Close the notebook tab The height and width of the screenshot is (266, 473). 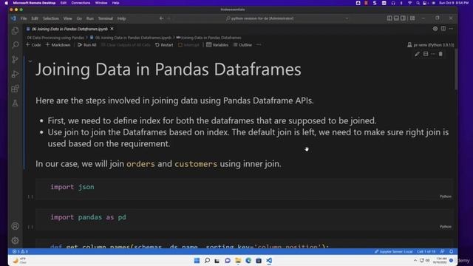tap(112, 29)
